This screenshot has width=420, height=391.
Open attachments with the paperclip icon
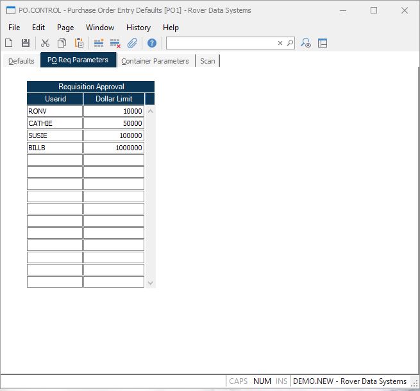coord(132,43)
